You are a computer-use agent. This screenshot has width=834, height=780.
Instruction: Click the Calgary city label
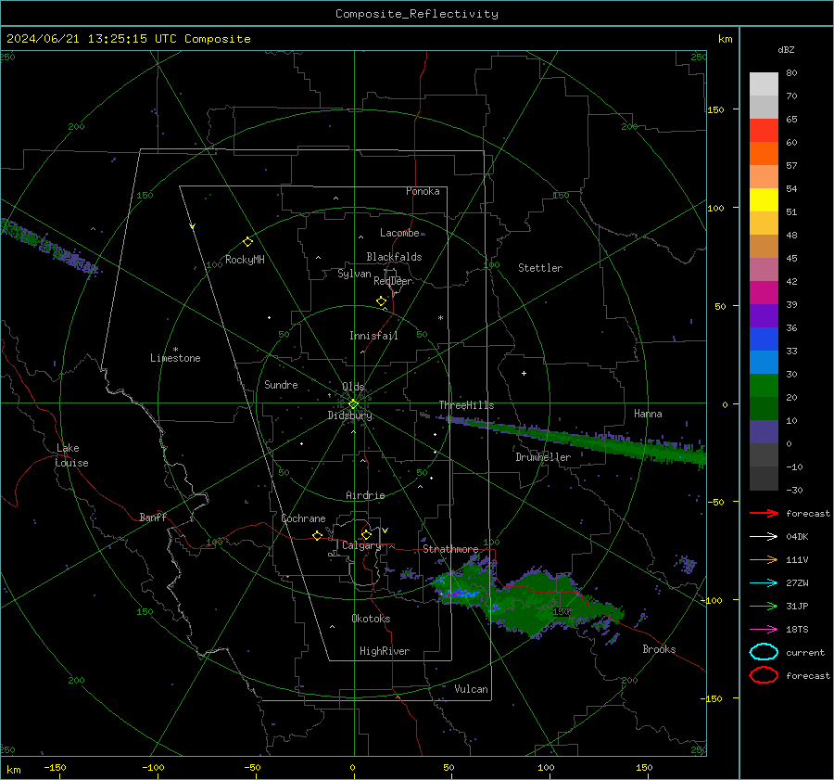(x=361, y=545)
